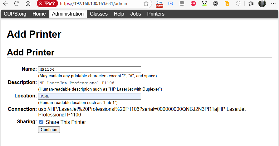Open the Printers tab
279x146 pixels.
click(x=156, y=14)
